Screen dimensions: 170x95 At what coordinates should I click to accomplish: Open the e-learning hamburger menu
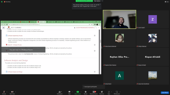click(3, 28)
